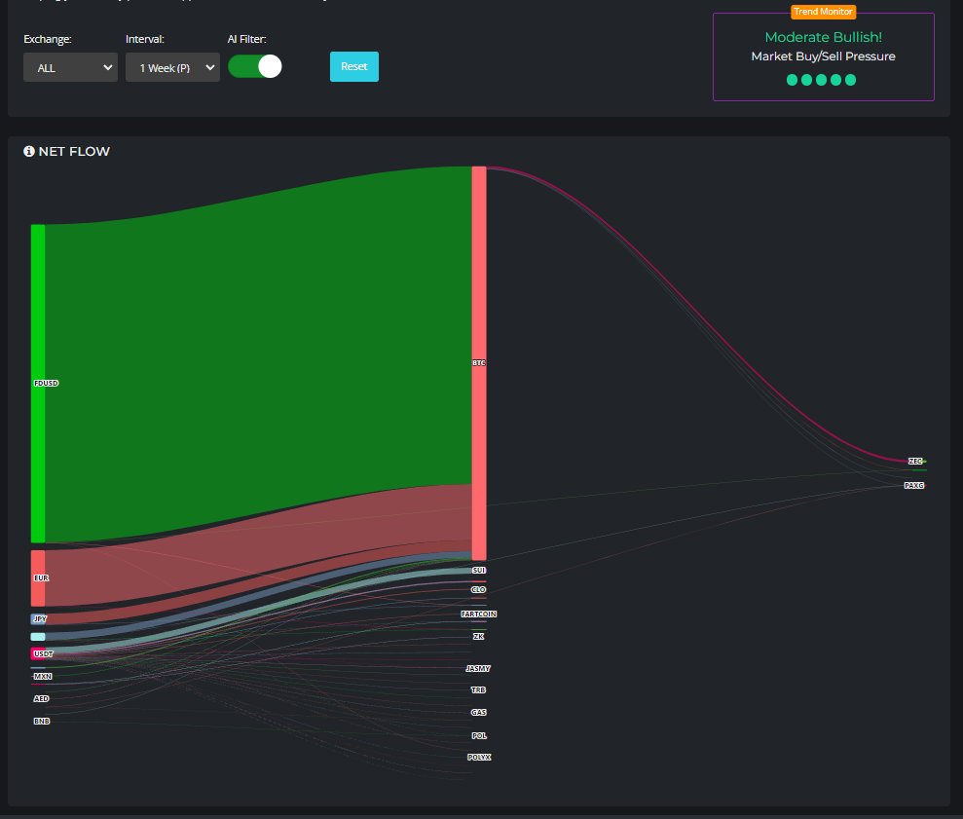Toggle the AI Filter switch off
The width and height of the screenshot is (963, 819).
[255, 66]
